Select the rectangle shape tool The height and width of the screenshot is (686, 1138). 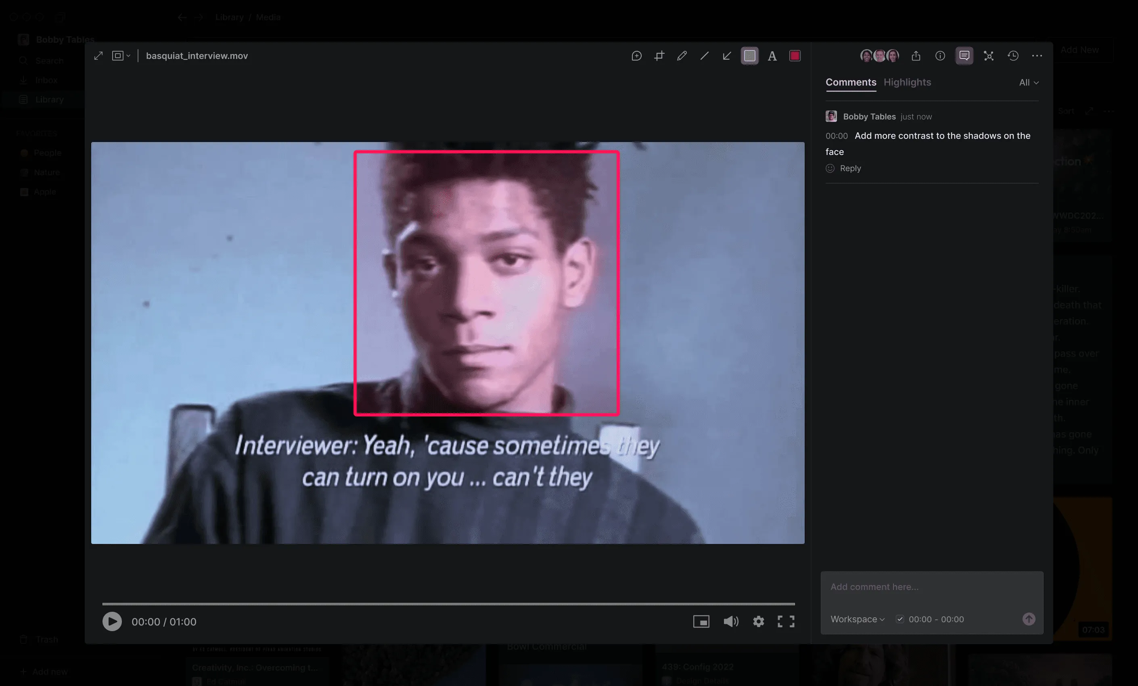click(749, 56)
